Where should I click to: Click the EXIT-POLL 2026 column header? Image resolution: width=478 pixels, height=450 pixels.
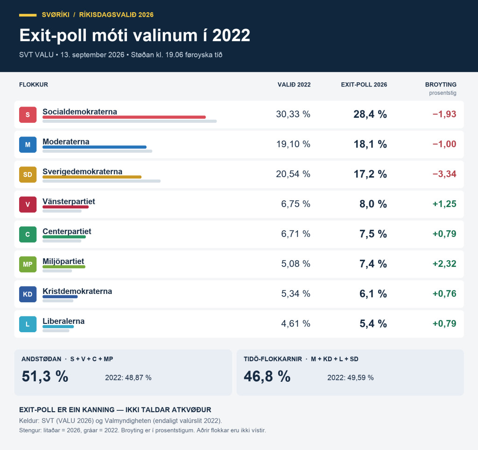point(364,85)
